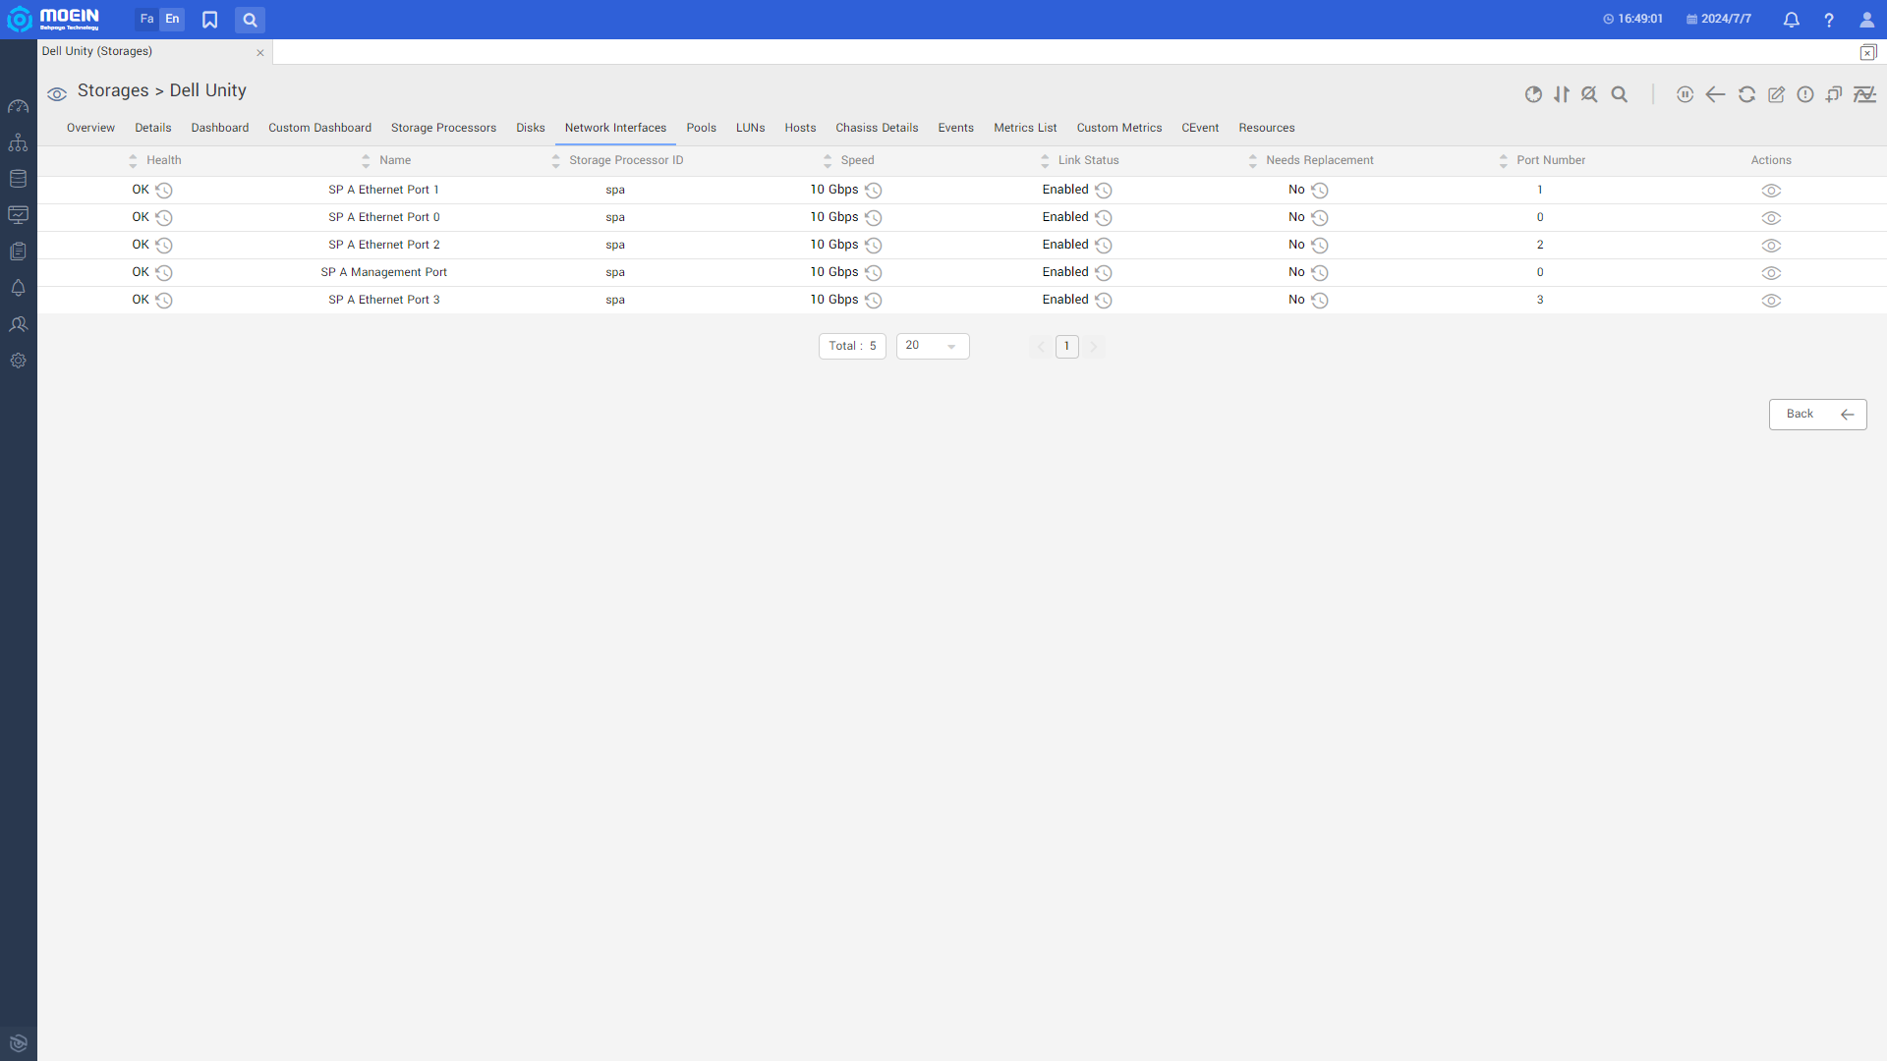Screen dimensions: 1887x1061
Task: View details eye for SP A Ethernet Port 3
Action: (x=1771, y=301)
